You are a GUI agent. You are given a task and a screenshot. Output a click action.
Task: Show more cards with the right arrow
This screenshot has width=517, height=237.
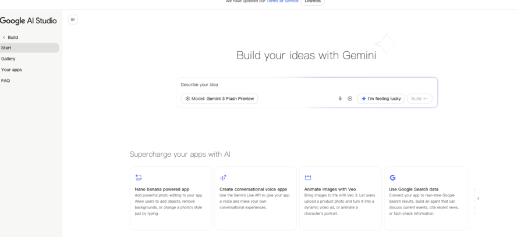478,198
